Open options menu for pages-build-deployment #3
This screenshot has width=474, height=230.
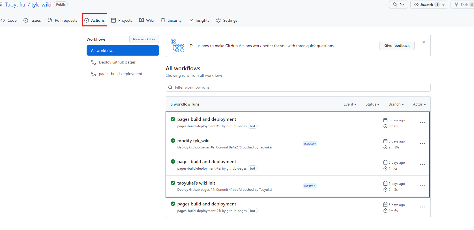click(x=422, y=122)
